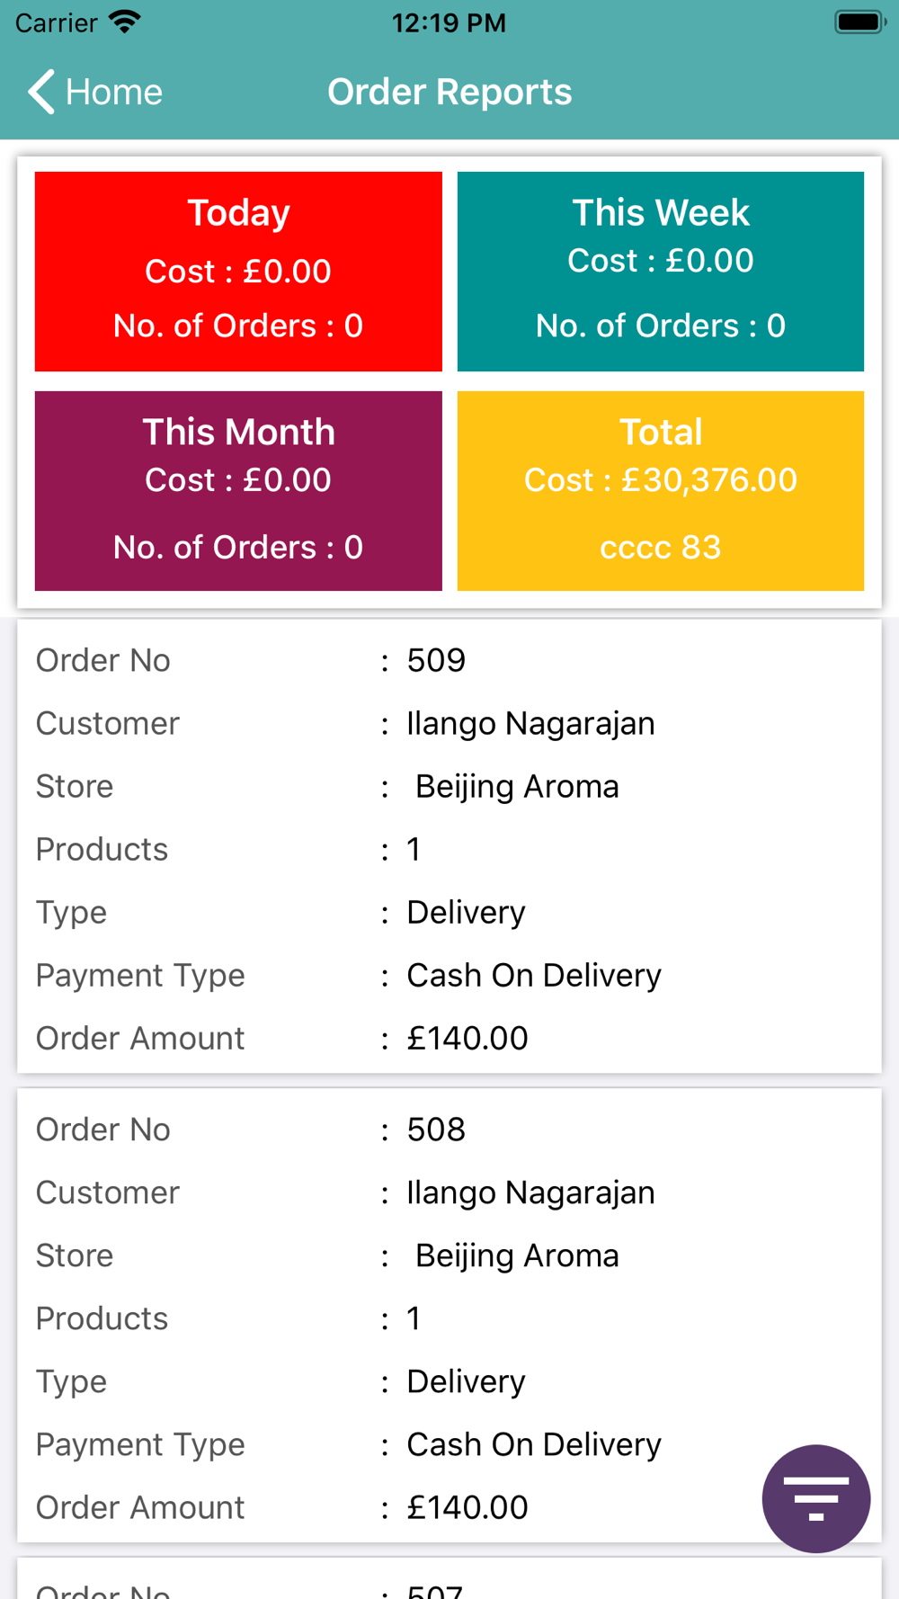This screenshot has width=899, height=1599.
Task: Open order number 509 row
Action: click(x=449, y=660)
